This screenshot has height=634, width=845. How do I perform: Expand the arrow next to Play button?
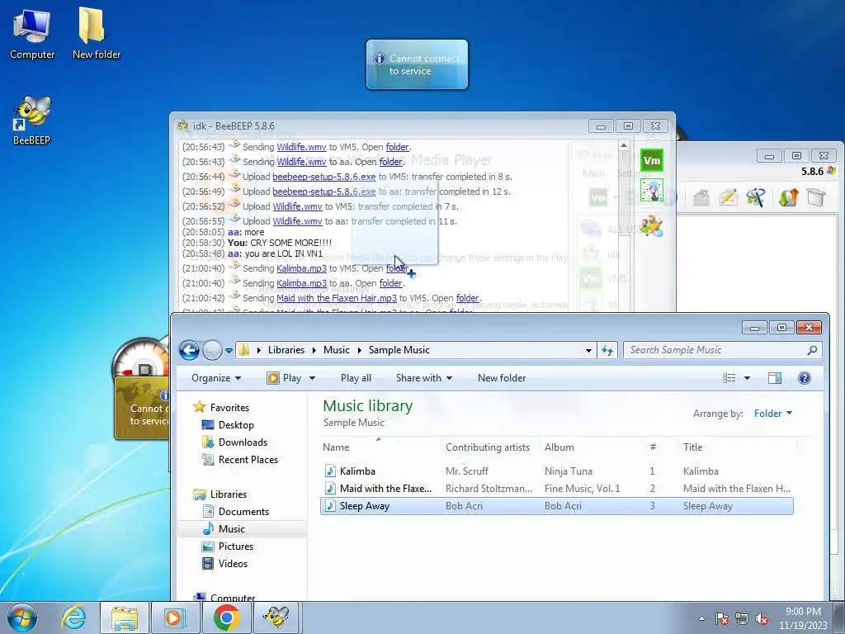coord(312,378)
